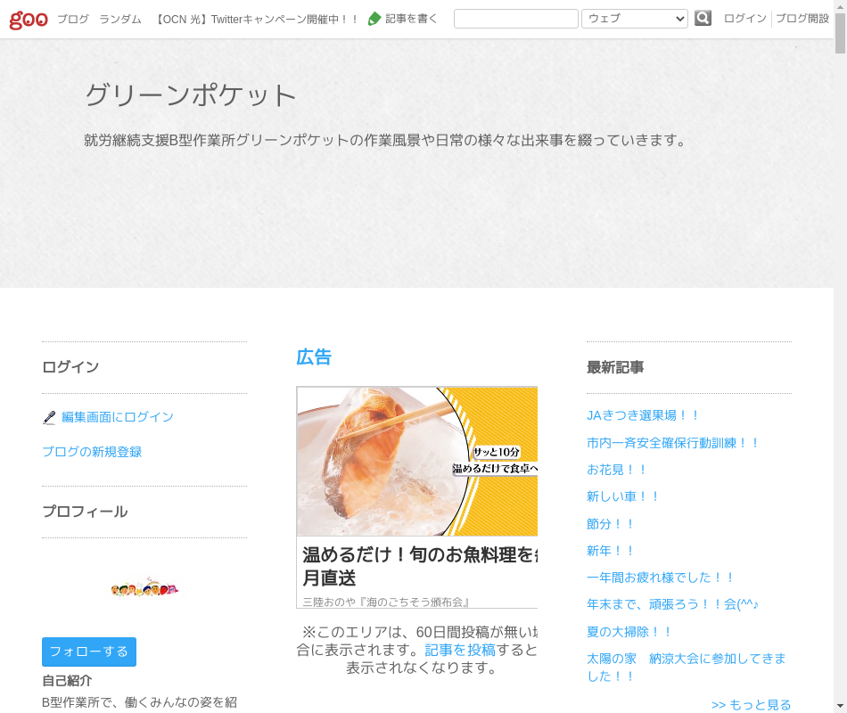Open the ブログ menu item

point(73,19)
